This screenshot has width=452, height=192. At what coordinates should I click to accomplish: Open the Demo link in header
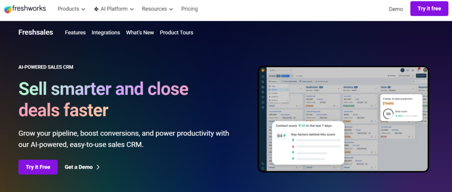click(x=396, y=9)
